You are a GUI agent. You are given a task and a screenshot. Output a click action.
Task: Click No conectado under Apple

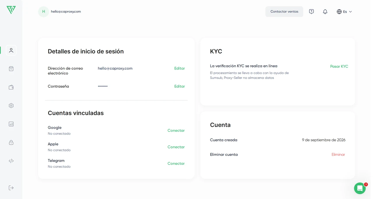point(59,150)
